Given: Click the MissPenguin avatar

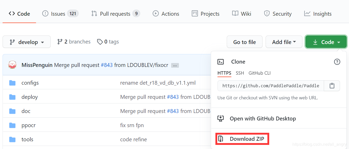Looking at the screenshot, I should [12, 65].
